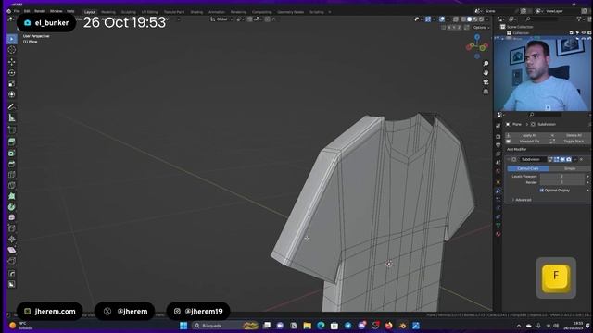Image resolution: width=593 pixels, height=333 pixels.
Task: Open the Subdivision modifier extras dropdown arrow
Action: pos(575,159)
